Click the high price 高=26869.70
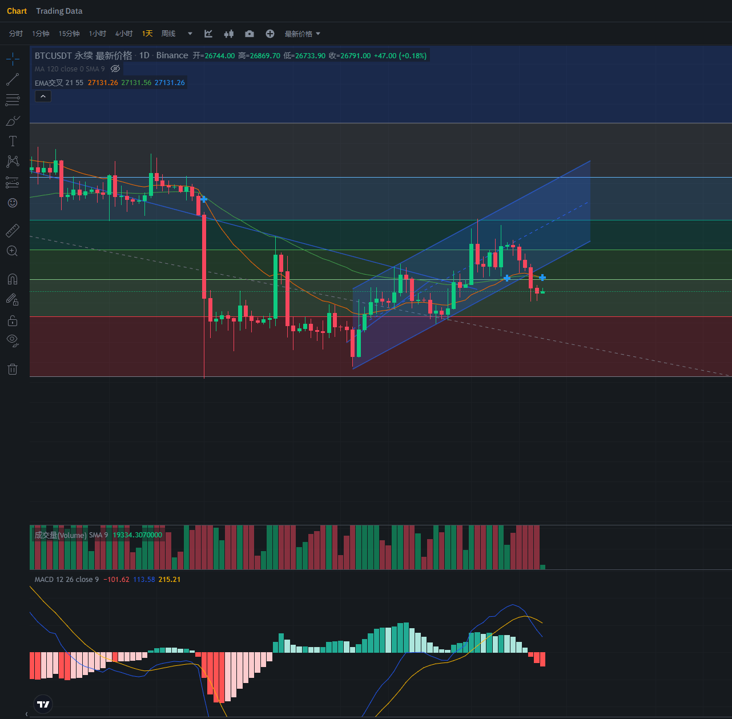Viewport: 732px width, 719px height. point(259,55)
